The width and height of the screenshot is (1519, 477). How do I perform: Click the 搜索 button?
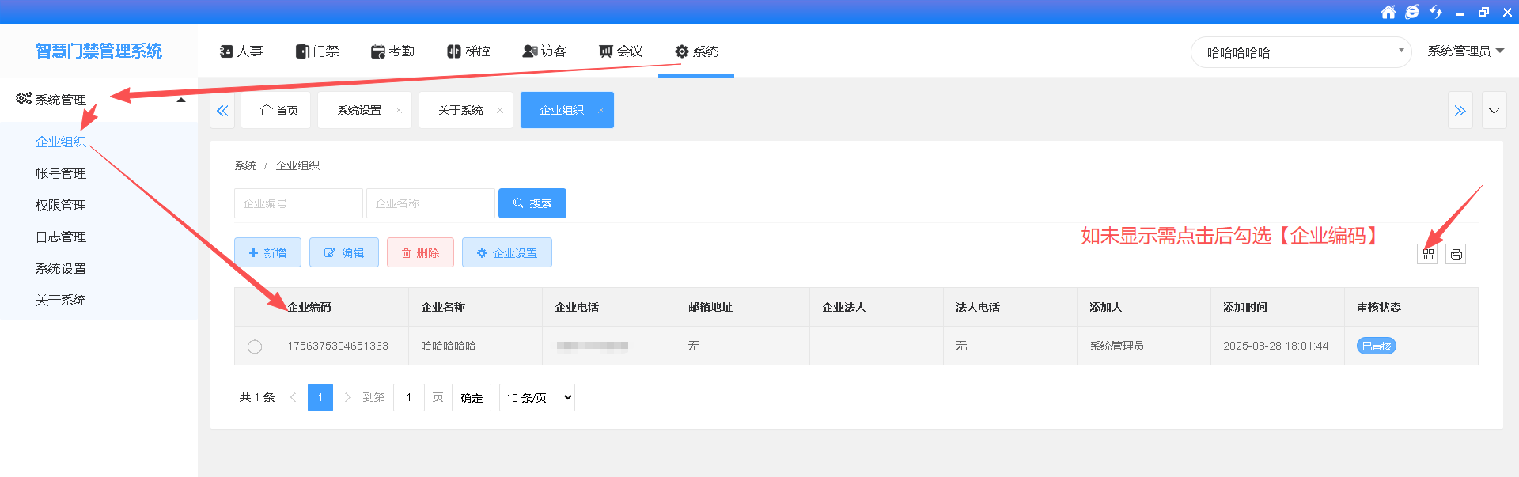tap(532, 203)
